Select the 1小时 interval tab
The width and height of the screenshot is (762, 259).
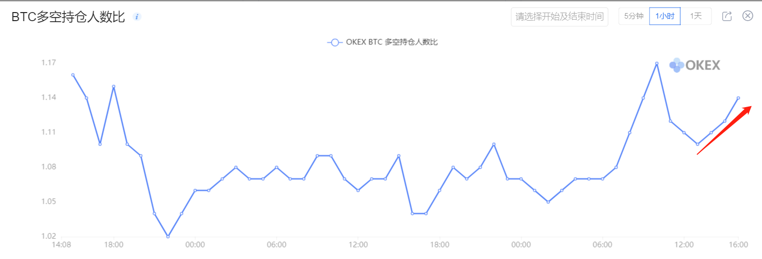[665, 16]
